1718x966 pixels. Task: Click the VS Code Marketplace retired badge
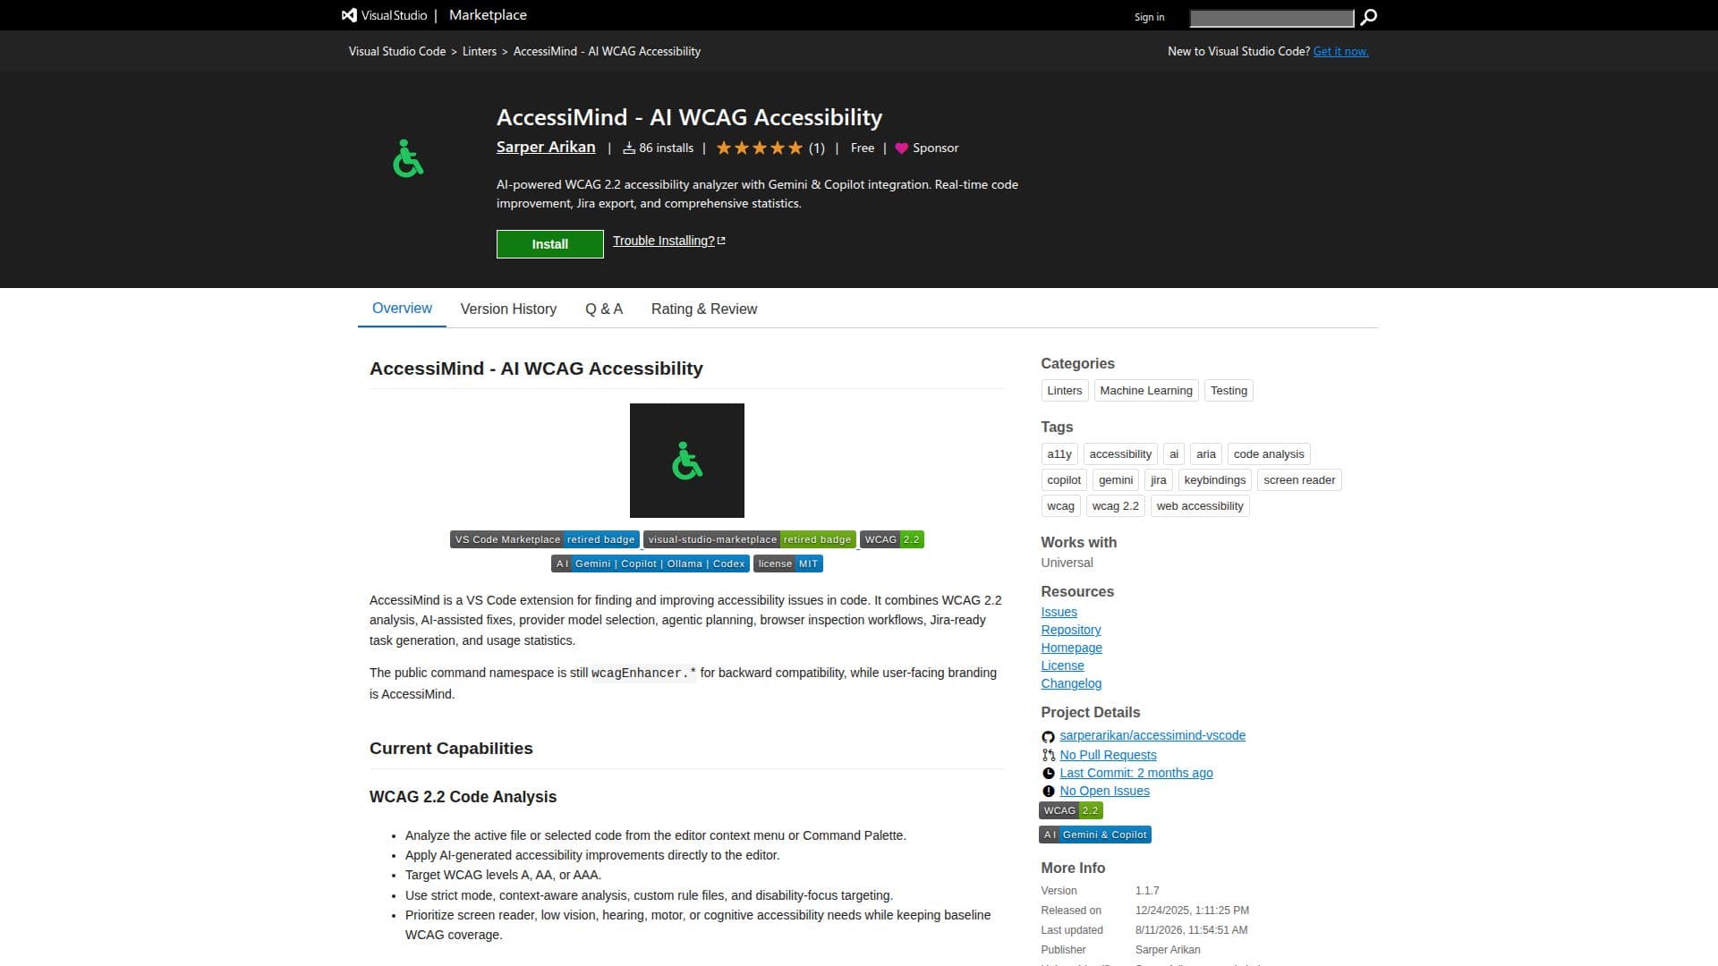click(x=545, y=539)
